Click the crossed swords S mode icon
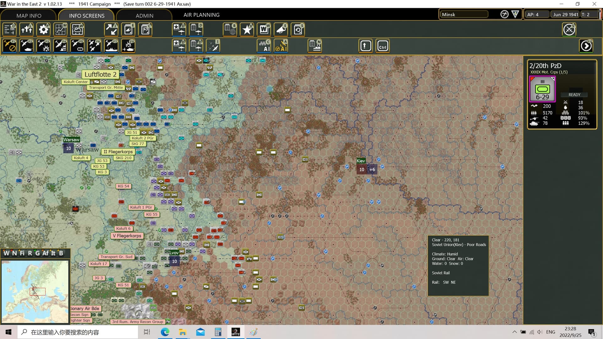 point(569,30)
